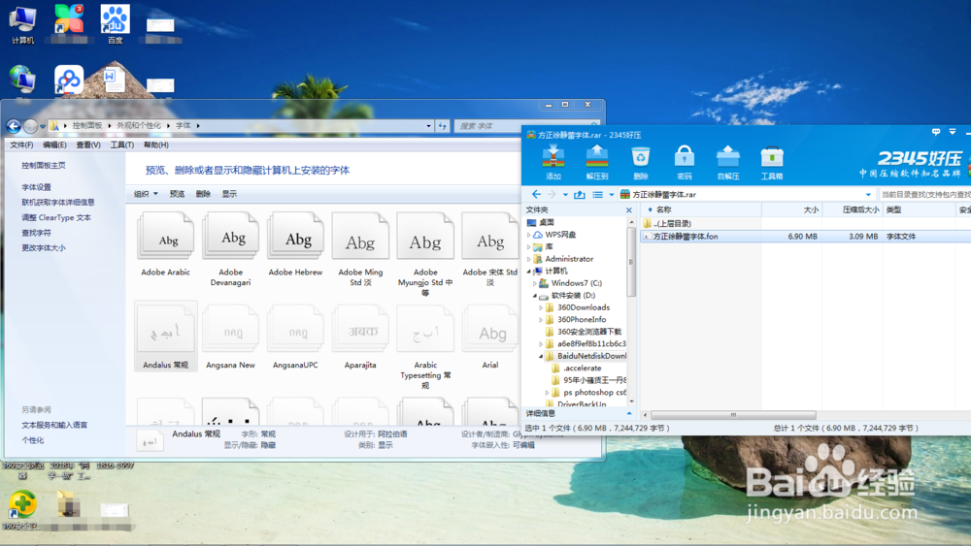
Task: Select the 360安全浏览器下载 folder
Action: coord(589,332)
